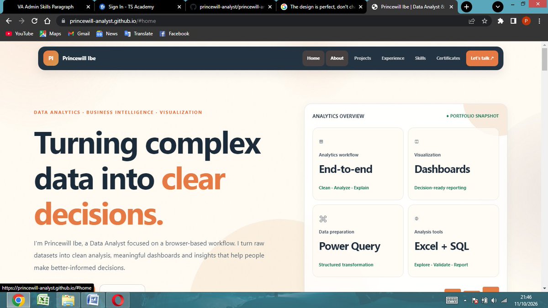The height and width of the screenshot is (308, 548).
Task: Close the Sign In - TS Academy tab
Action: point(179,7)
